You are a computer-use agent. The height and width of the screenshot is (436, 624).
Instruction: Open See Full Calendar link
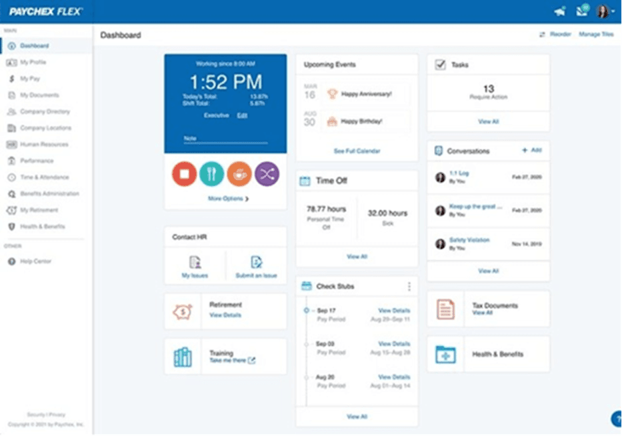[x=357, y=151]
